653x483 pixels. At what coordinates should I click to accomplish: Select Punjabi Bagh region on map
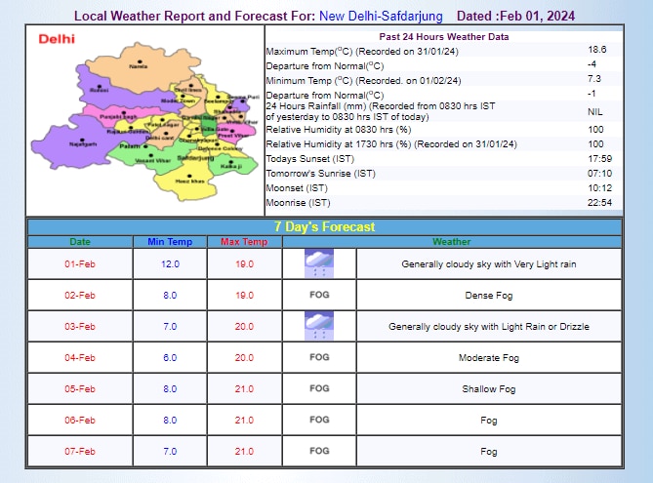click(x=119, y=116)
